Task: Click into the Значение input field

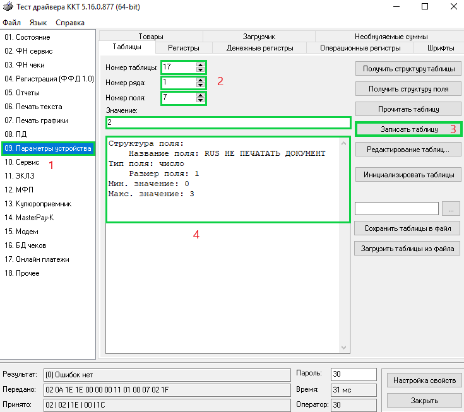Action: tap(228, 122)
